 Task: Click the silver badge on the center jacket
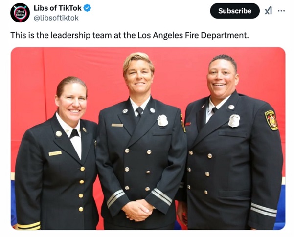[x=162, y=121]
